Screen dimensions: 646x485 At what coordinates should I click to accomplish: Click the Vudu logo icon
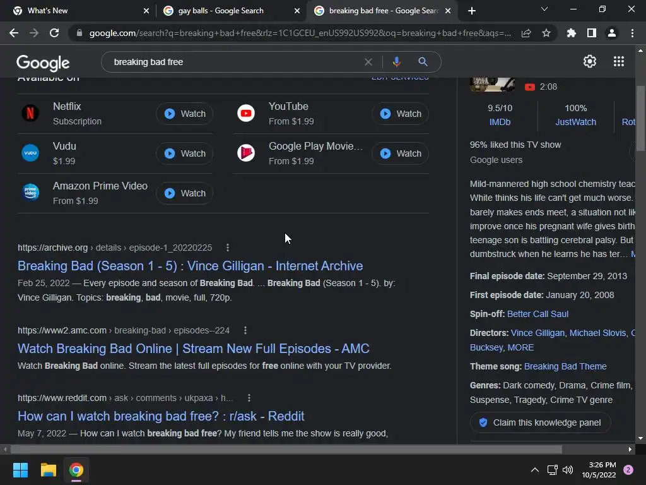[30, 153]
